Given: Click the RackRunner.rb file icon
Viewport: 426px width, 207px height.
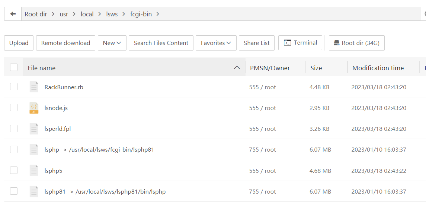Looking at the screenshot, I should pos(34,87).
